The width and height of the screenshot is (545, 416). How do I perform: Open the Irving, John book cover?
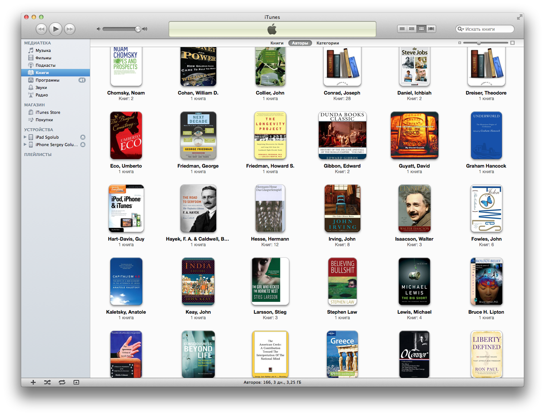[x=342, y=209]
